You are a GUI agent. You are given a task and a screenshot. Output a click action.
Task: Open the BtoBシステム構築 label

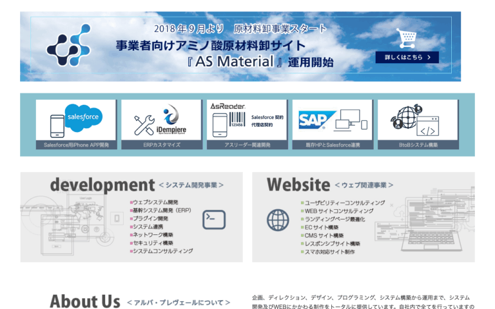pyautogui.click(x=418, y=145)
